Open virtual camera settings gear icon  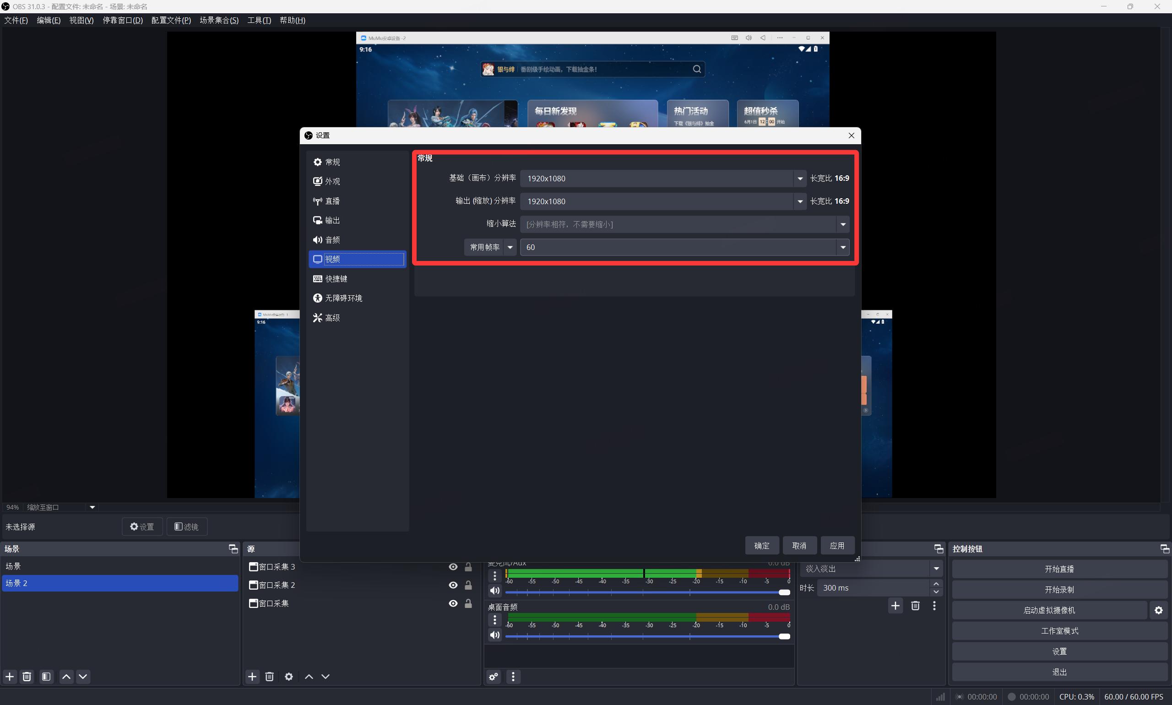coord(1159,610)
